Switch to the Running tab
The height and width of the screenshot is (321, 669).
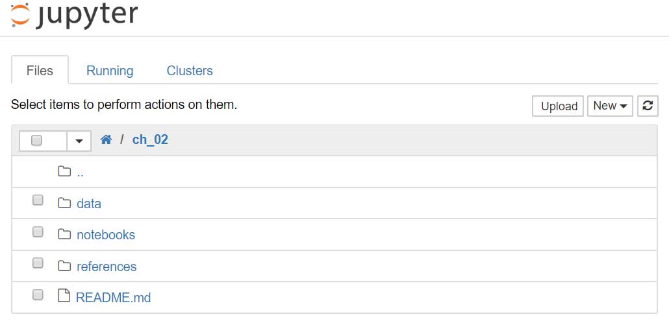click(110, 71)
